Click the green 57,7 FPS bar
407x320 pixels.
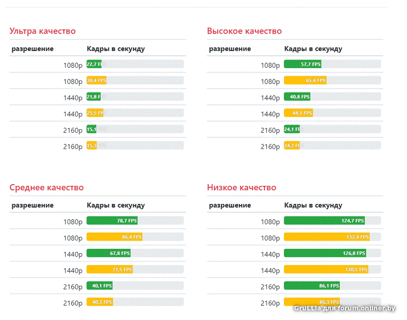point(303,64)
